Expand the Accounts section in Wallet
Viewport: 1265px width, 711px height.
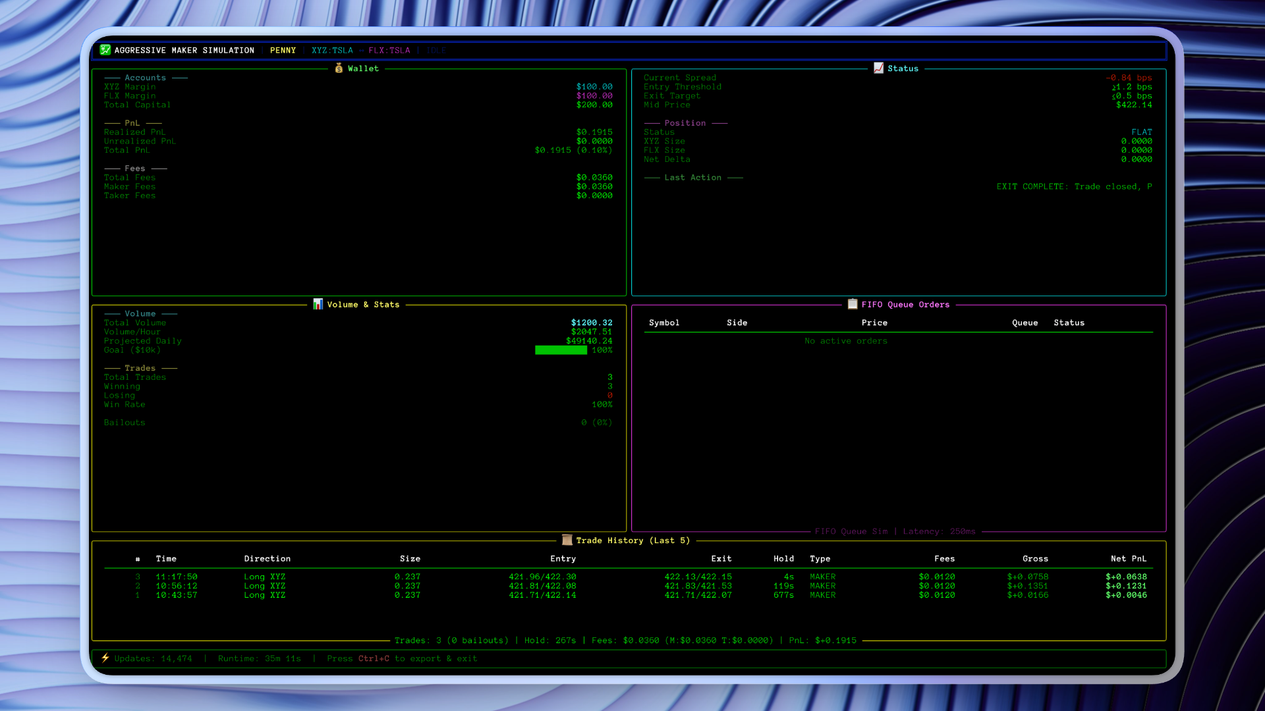[146, 77]
